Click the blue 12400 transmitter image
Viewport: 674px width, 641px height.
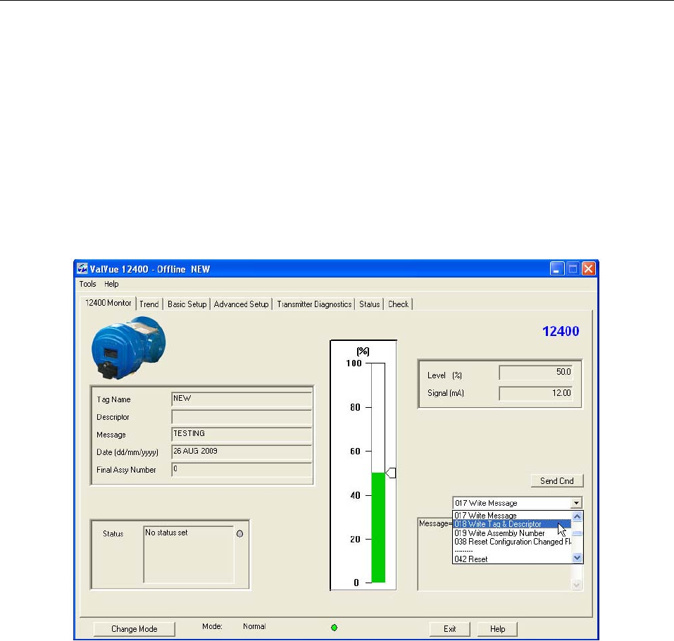point(128,348)
